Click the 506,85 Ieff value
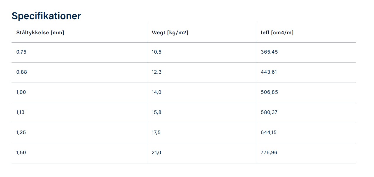The width and height of the screenshot is (374, 177). click(x=269, y=92)
